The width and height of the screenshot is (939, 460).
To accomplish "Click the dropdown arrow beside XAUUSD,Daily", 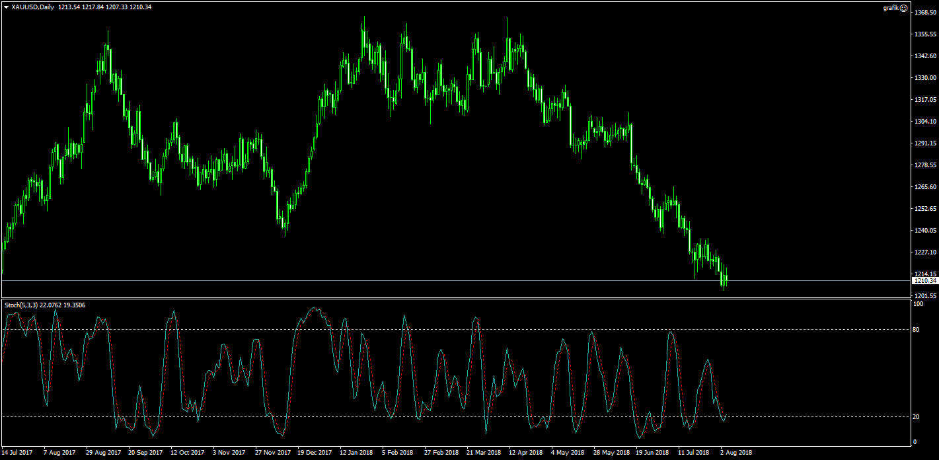I will (x=6, y=7).
